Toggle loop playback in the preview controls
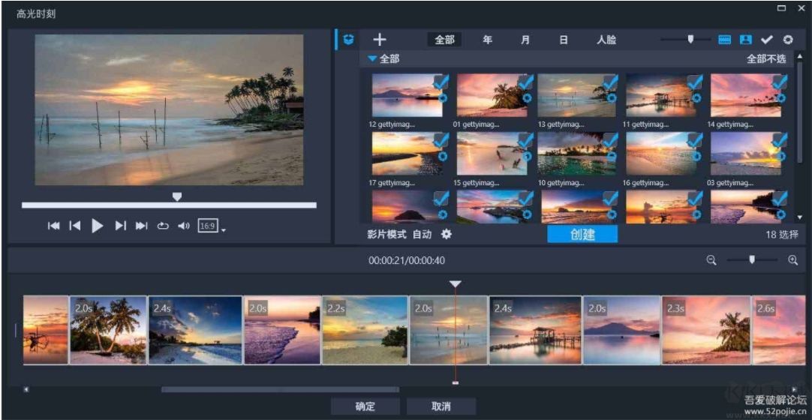This screenshot has width=812, height=420. coord(163,226)
